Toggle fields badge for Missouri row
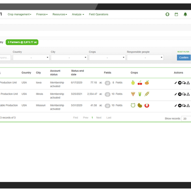The image size is (191, 191). [108, 106]
